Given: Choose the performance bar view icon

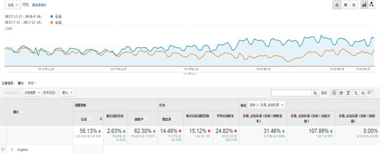Looking at the screenshot, I should click(348, 93).
